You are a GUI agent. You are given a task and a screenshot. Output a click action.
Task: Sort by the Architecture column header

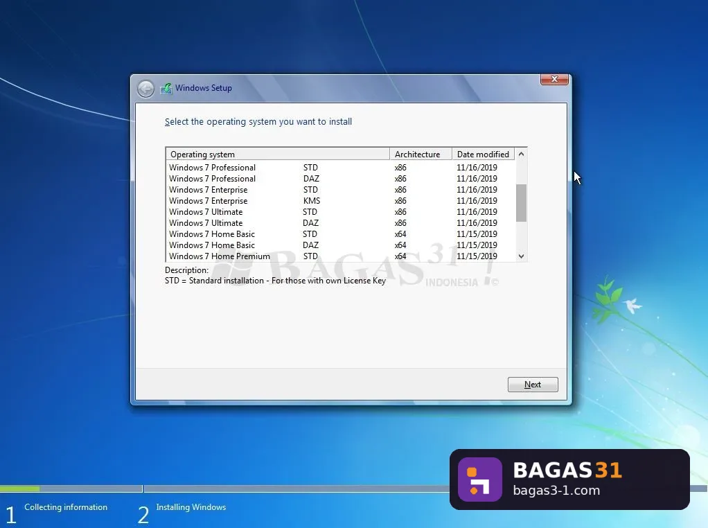pos(421,154)
